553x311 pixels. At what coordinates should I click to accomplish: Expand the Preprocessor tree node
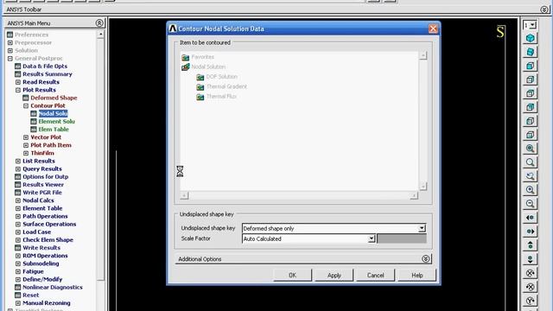[10, 42]
